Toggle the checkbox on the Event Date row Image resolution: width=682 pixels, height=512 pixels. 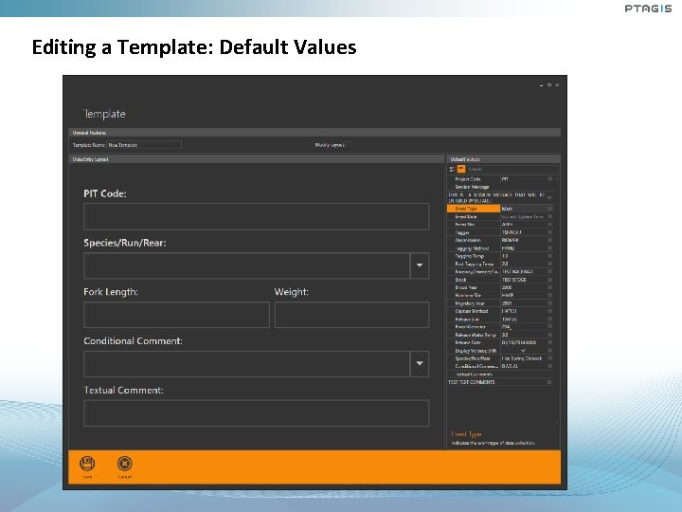pos(549,216)
